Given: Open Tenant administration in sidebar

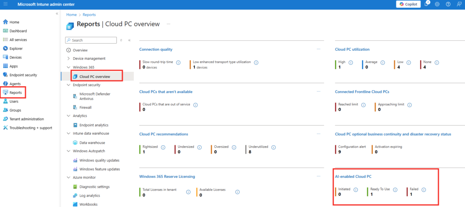Looking at the screenshot, I should (26, 119).
